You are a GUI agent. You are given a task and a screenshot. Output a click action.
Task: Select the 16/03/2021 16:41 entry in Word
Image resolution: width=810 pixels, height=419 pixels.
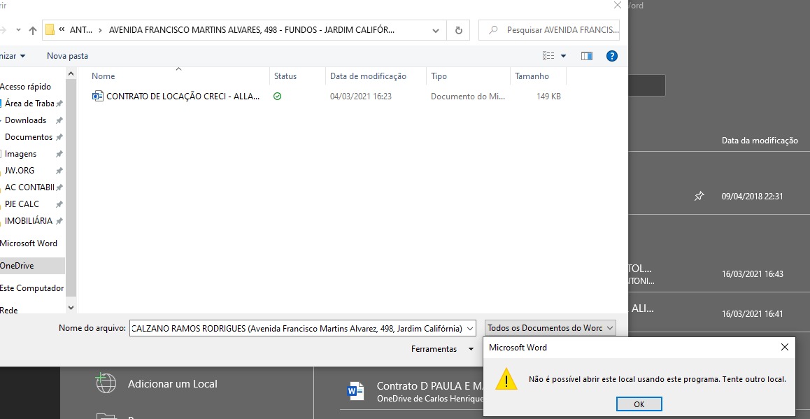(752, 313)
